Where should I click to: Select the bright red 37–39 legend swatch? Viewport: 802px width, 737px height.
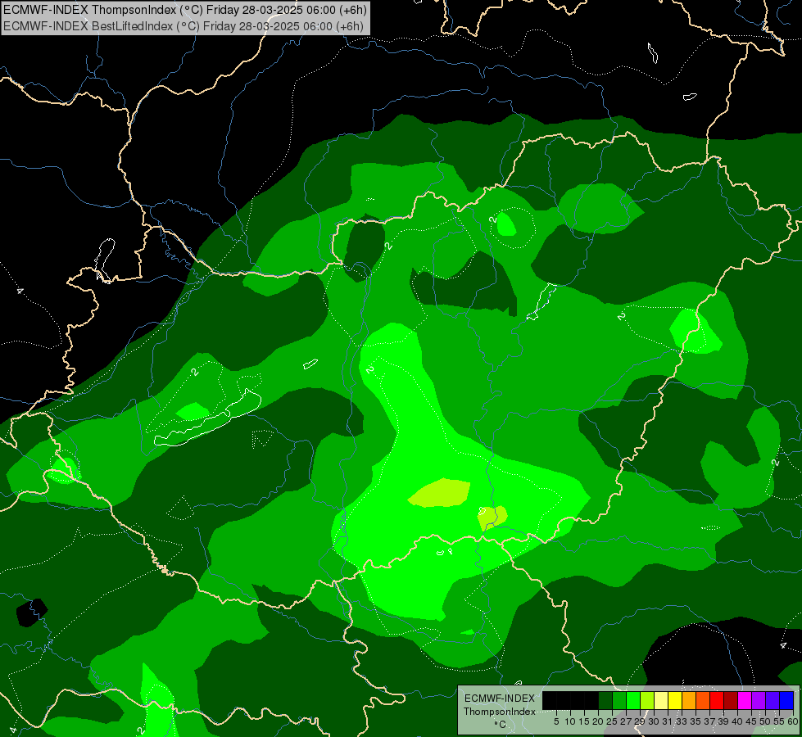tap(717, 700)
